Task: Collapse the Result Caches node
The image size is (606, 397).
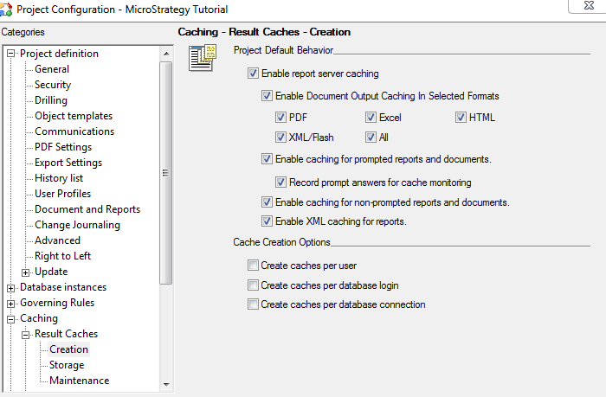Action: (x=25, y=335)
